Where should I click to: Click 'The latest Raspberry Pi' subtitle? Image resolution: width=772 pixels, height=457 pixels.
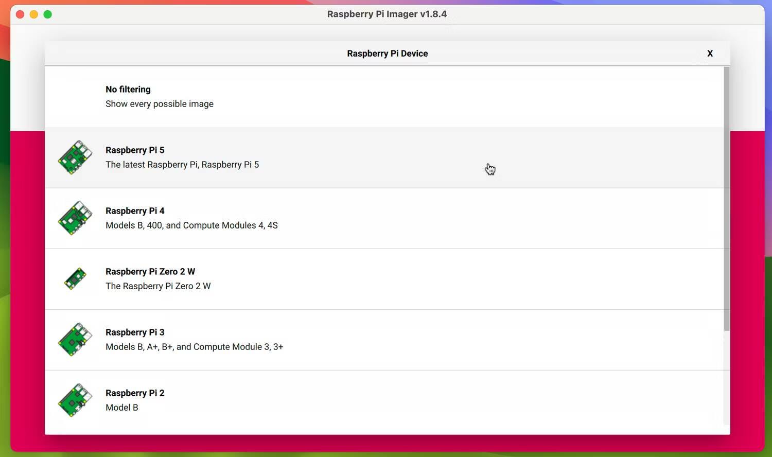pyautogui.click(x=182, y=164)
